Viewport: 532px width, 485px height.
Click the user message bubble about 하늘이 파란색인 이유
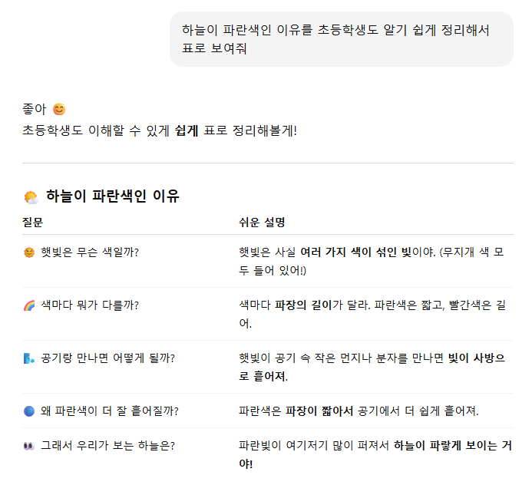[x=341, y=39]
